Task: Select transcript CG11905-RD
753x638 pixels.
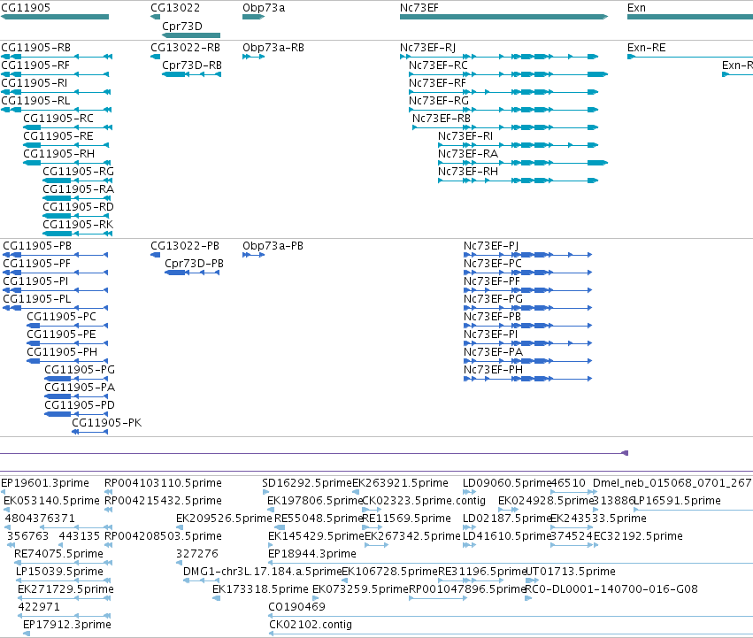Action: click(x=78, y=216)
